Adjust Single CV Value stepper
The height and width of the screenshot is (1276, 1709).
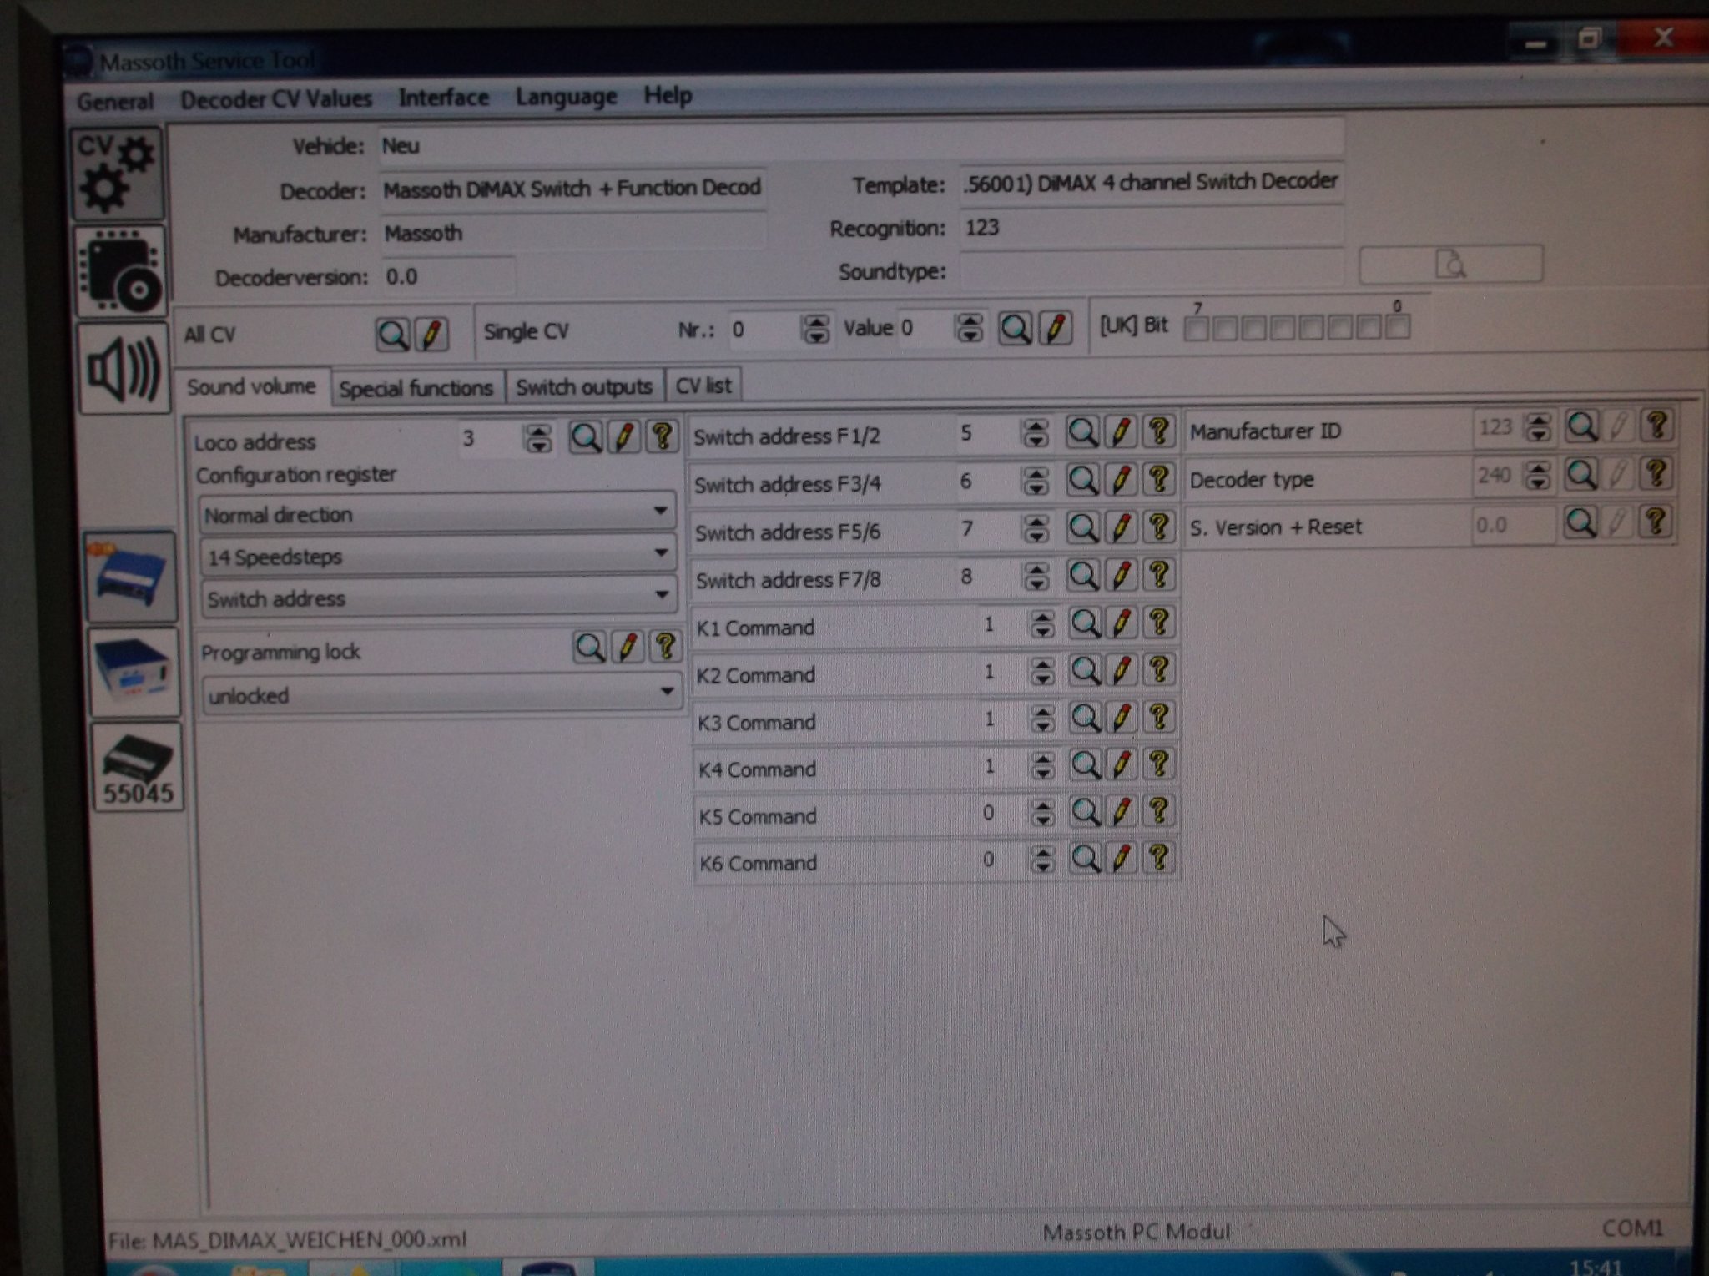[x=969, y=328]
